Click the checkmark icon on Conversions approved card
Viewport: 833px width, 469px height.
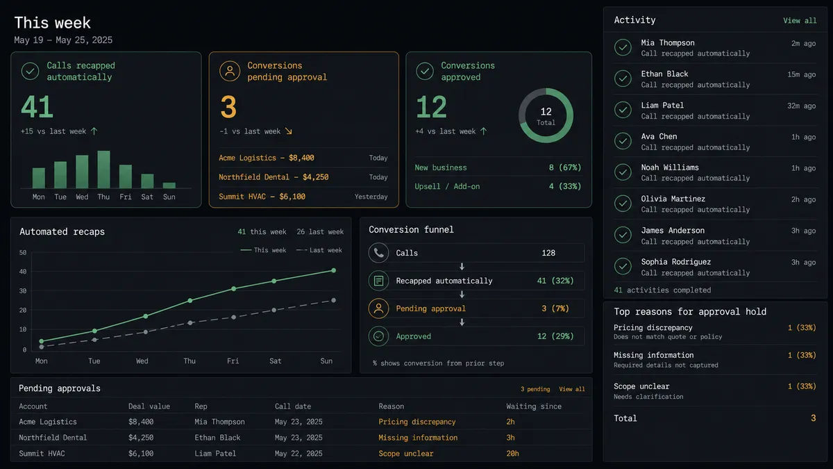point(424,71)
